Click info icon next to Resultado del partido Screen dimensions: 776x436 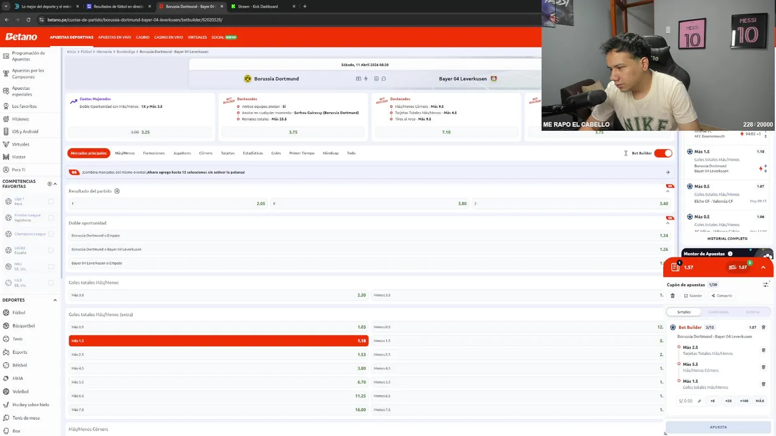[x=117, y=191]
